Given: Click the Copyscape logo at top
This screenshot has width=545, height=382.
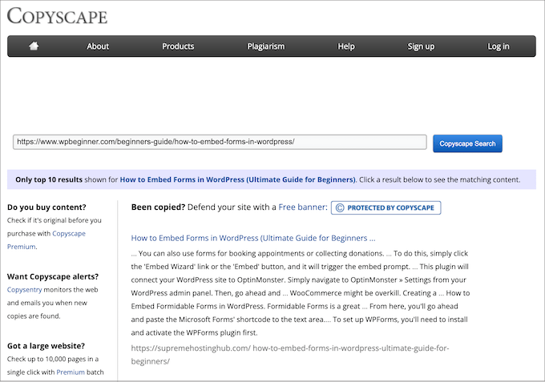Looking at the screenshot, I should click(x=58, y=16).
